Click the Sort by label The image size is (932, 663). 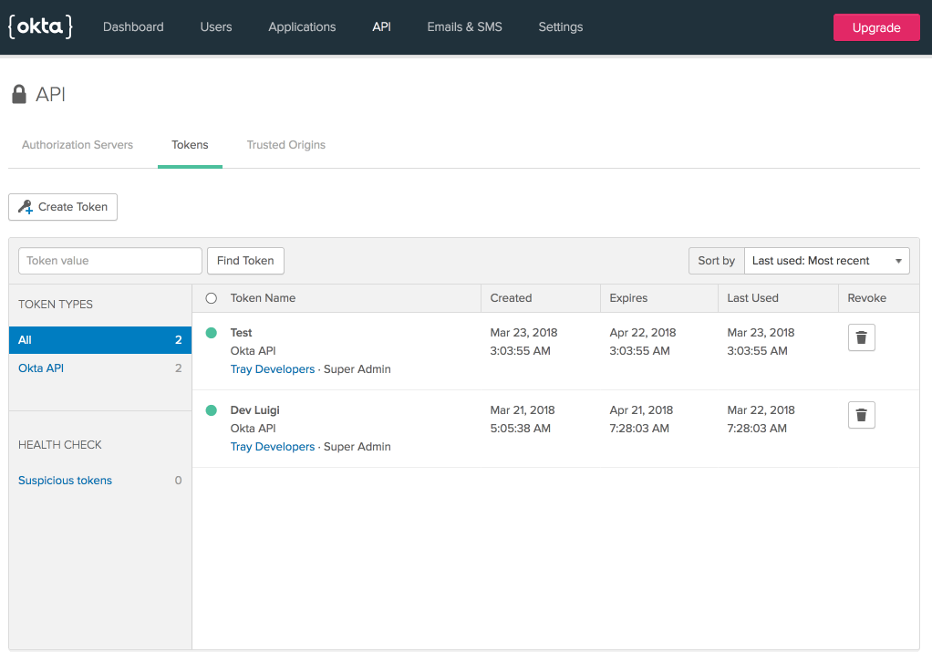tap(716, 261)
